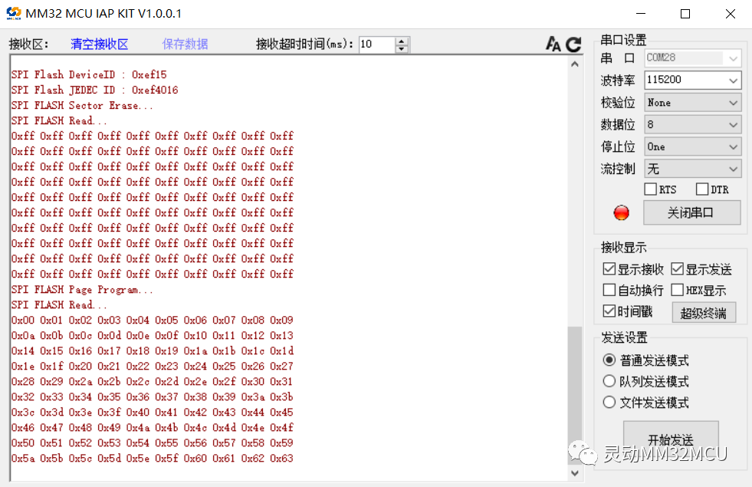This screenshot has width=752, height=487.
Task: Select 队列发送模式 radio button
Action: (x=609, y=381)
